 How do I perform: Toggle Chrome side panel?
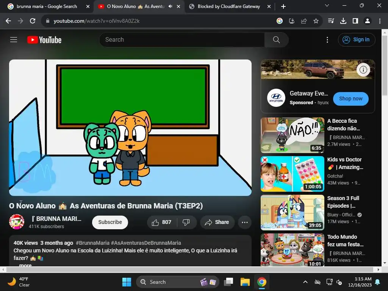click(355, 21)
